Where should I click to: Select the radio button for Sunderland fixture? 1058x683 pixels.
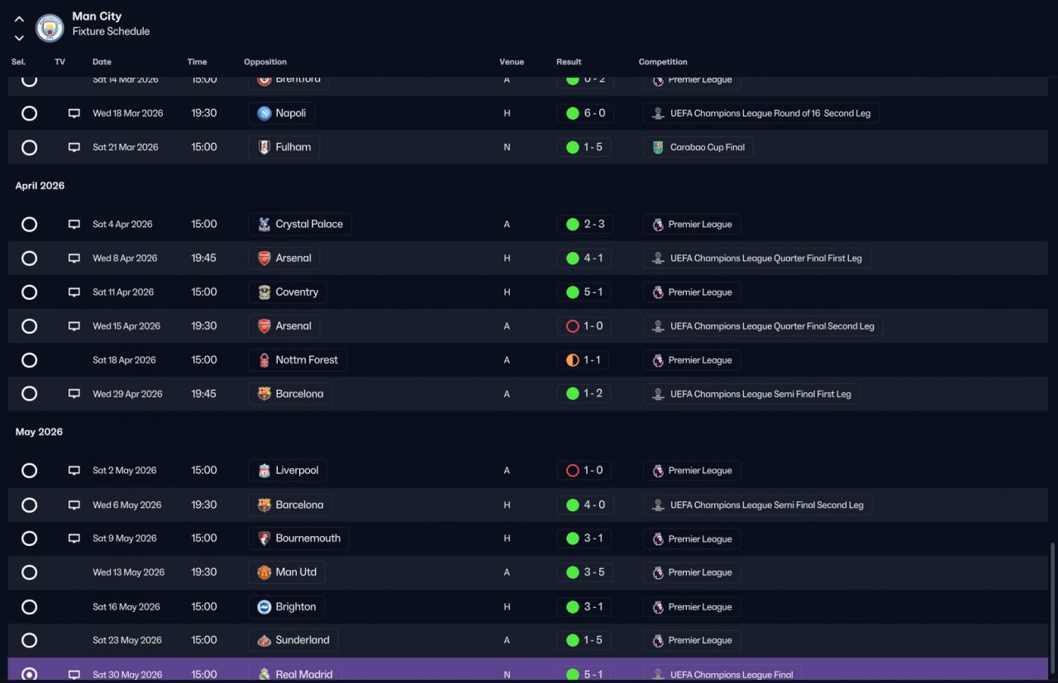[29, 640]
